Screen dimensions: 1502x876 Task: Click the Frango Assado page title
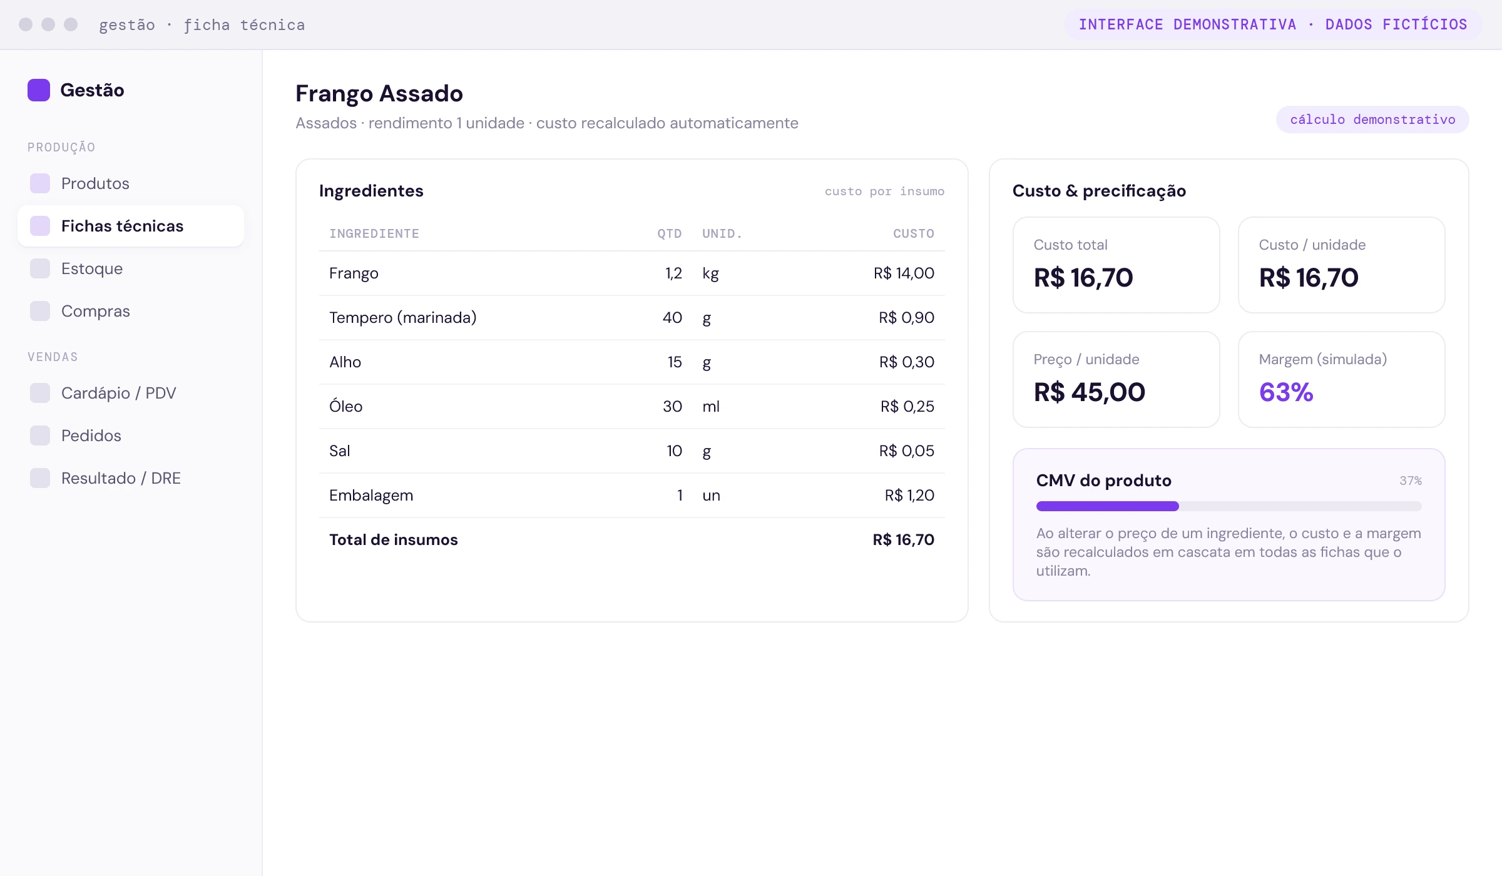point(379,94)
